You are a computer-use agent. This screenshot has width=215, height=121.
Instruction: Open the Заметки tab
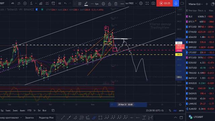tap(30, 118)
